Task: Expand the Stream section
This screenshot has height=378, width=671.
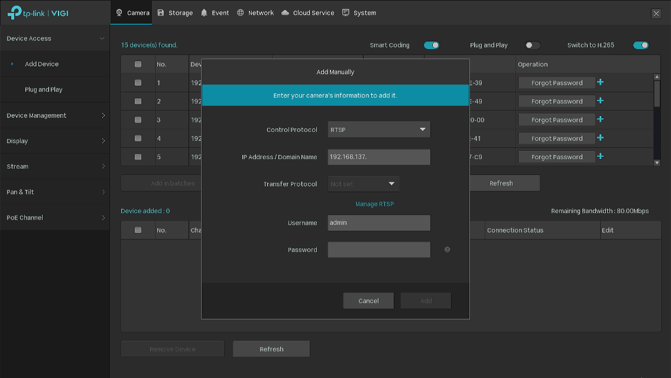Action: coord(55,166)
